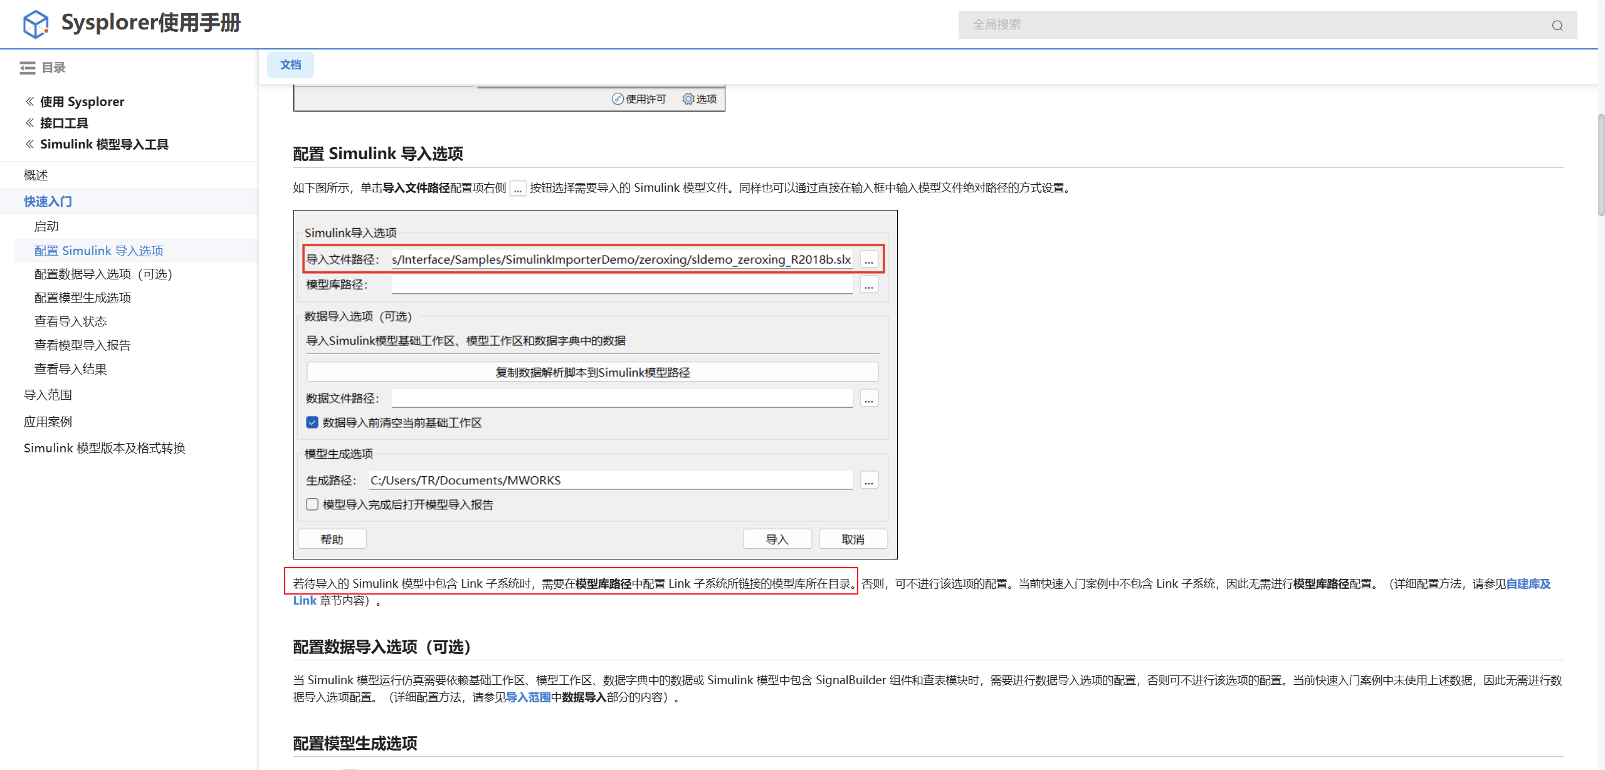
Task: Click browse button for 模型库路径
Action: point(869,284)
